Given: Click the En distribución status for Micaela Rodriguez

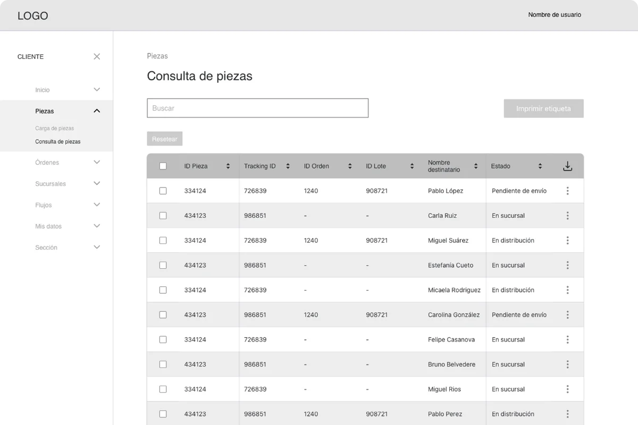Looking at the screenshot, I should (513, 290).
